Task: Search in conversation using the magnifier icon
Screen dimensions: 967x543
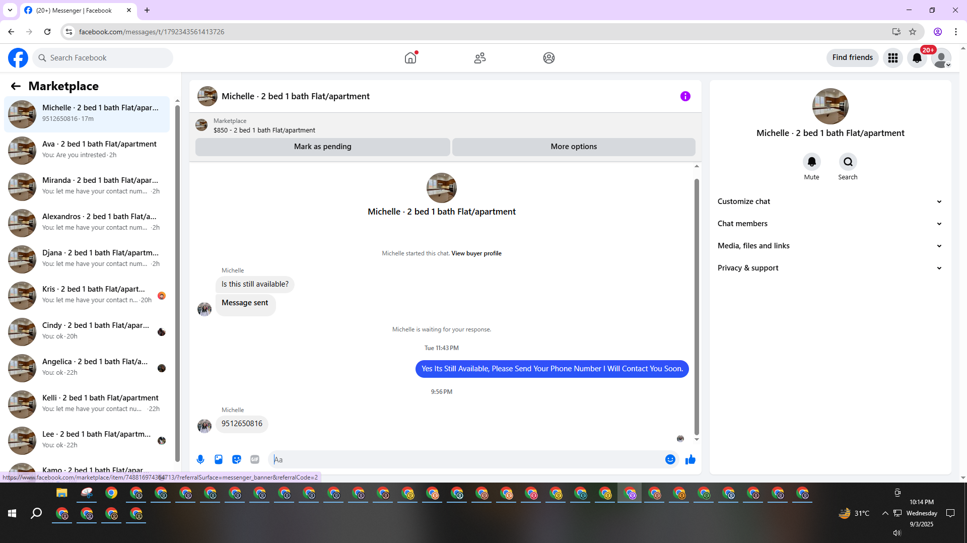Action: coord(848,162)
